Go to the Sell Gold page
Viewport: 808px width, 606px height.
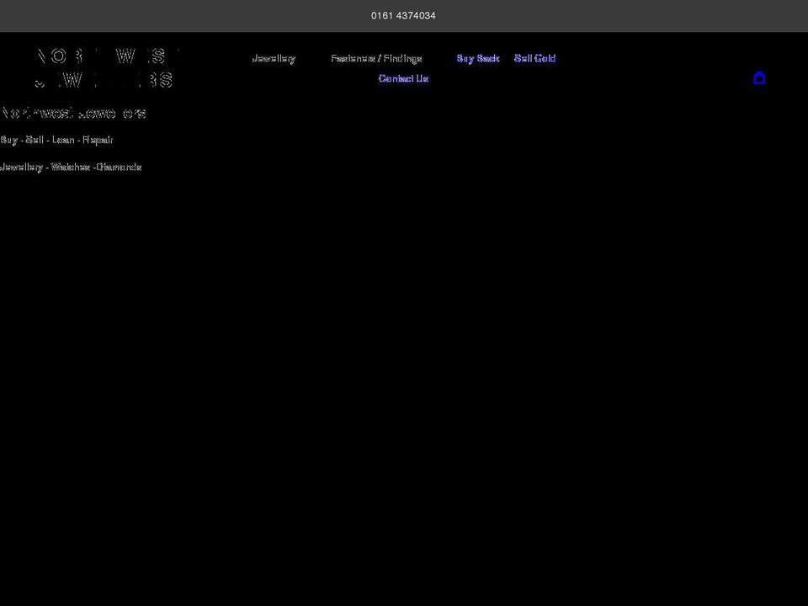click(534, 58)
